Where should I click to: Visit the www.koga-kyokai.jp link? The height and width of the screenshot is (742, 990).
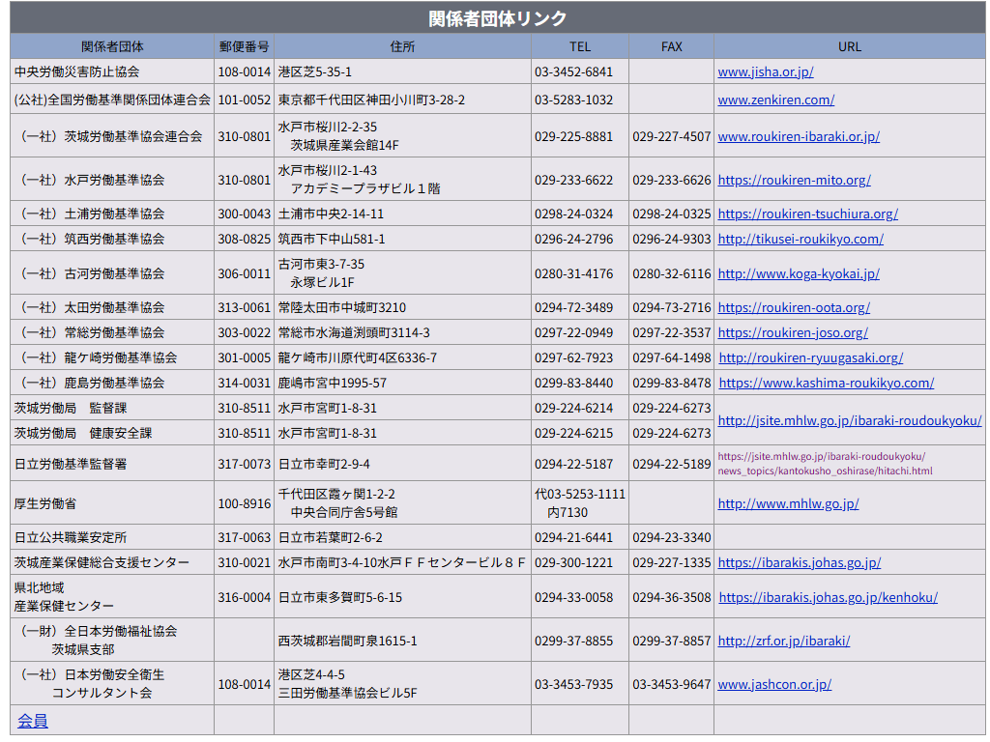point(798,273)
